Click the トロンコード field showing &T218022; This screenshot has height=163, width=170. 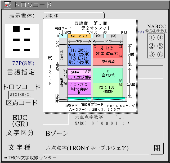point(21,95)
